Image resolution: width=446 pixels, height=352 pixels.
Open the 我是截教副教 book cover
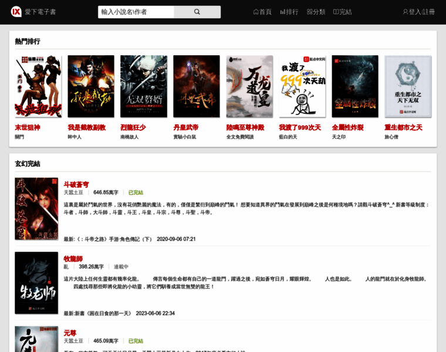point(91,86)
